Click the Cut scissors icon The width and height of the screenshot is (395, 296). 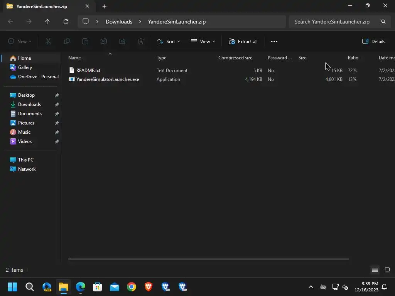pyautogui.click(x=48, y=41)
